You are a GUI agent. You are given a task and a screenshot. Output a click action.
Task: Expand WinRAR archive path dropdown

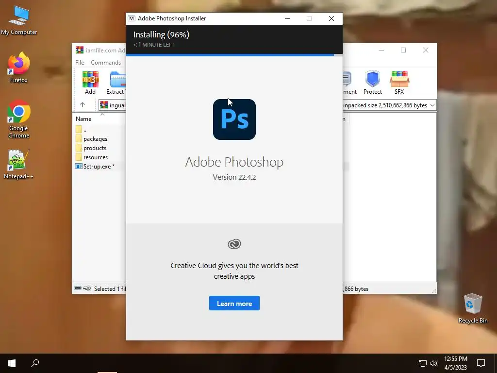tap(432, 105)
